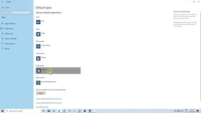Click the Settings gear on the taskbar
Image resolution: width=201 pixels, height=113 pixels.
coord(59,111)
